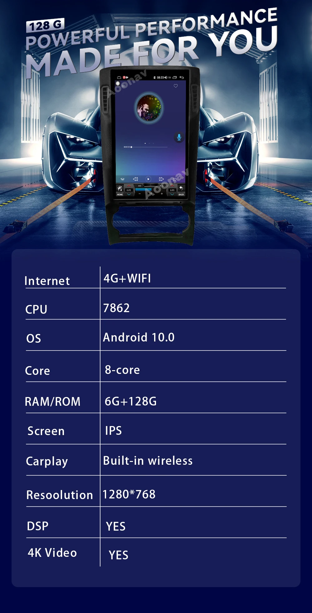Image resolution: width=312 pixels, height=613 pixels.
Task: Toggle the A/C label on climate bar
Action: point(139,186)
